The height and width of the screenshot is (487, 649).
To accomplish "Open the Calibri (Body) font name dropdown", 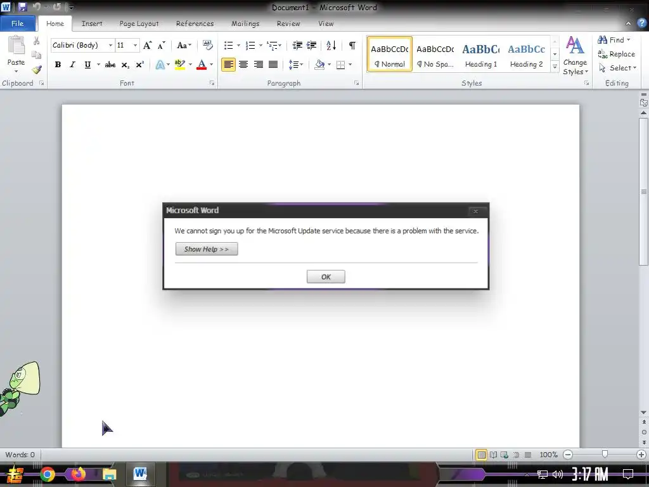I will (110, 45).
